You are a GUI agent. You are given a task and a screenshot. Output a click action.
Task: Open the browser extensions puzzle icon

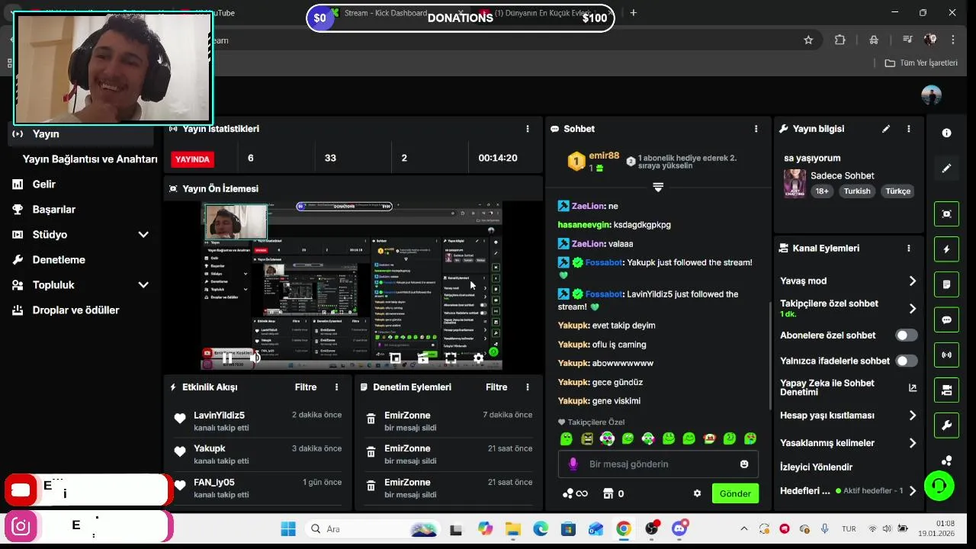point(840,40)
